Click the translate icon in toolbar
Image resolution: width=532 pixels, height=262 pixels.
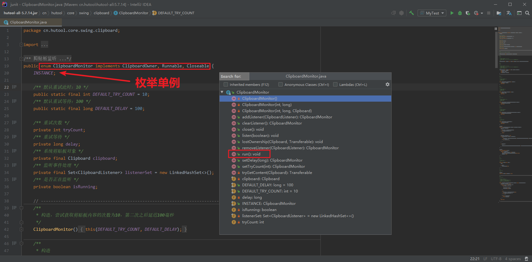509,13
